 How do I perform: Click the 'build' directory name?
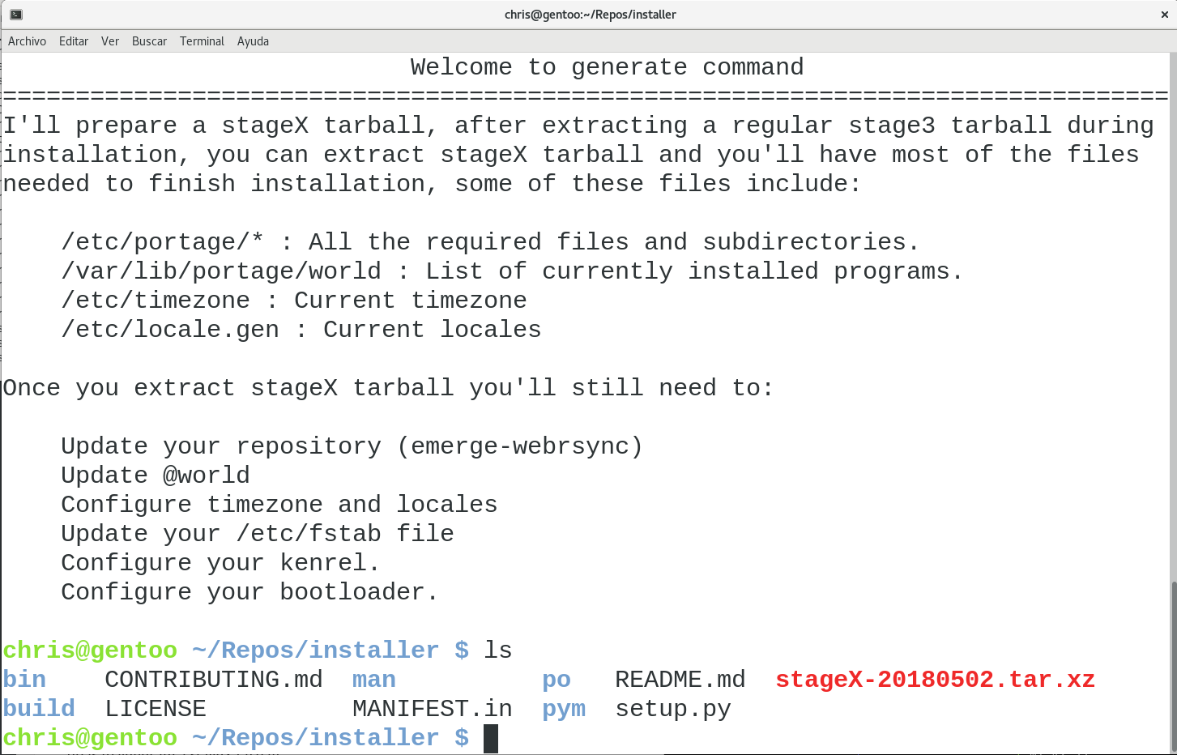click(39, 709)
